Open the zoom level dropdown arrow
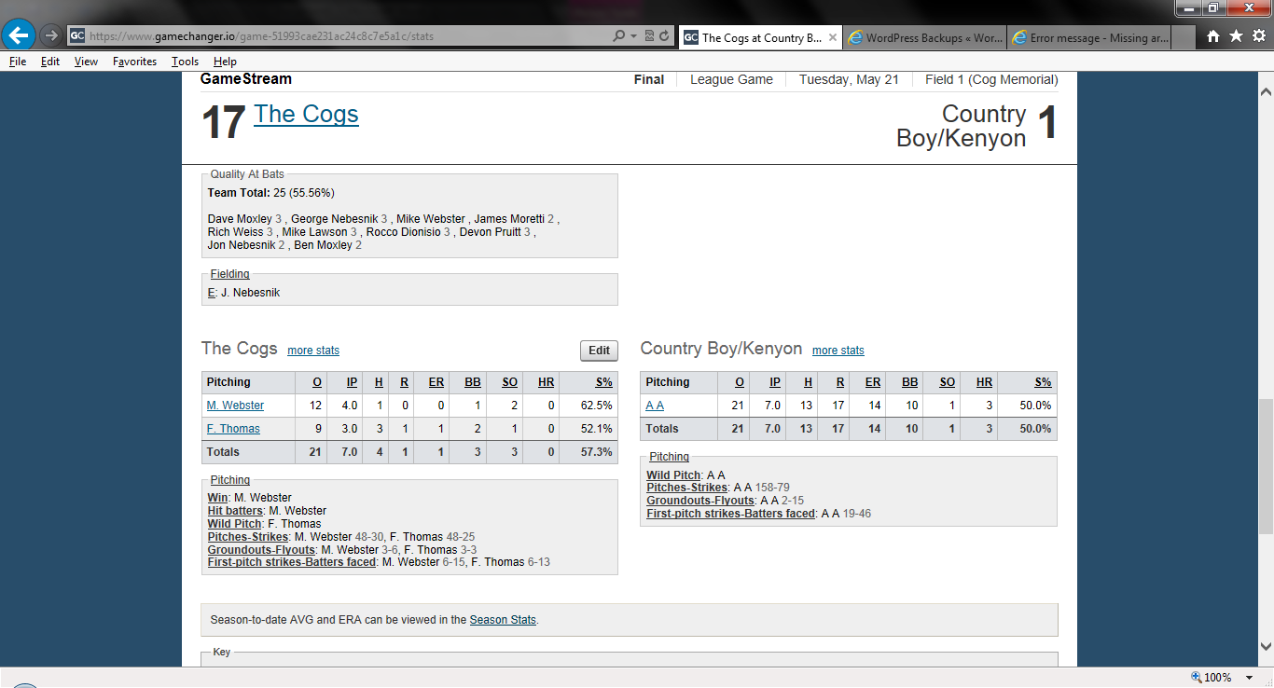Screen dimensions: 1274x688 tap(1252, 678)
